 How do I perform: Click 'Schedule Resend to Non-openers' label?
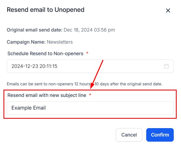point(45,54)
